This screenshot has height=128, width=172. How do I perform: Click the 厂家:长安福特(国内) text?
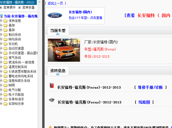pos(101,42)
